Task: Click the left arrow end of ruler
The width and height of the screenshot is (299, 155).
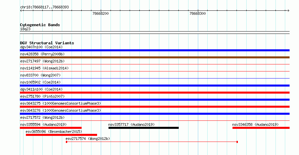Action: (21, 11)
